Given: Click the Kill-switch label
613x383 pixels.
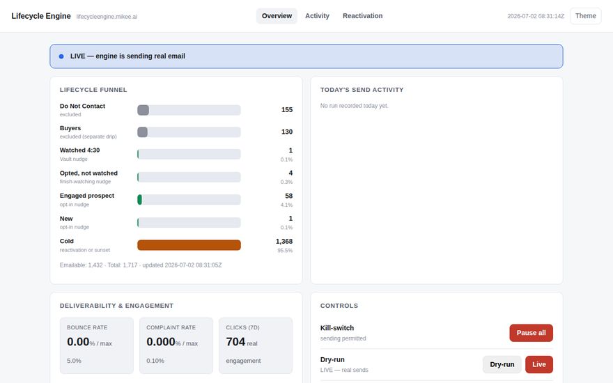Looking at the screenshot, I should [x=337, y=328].
